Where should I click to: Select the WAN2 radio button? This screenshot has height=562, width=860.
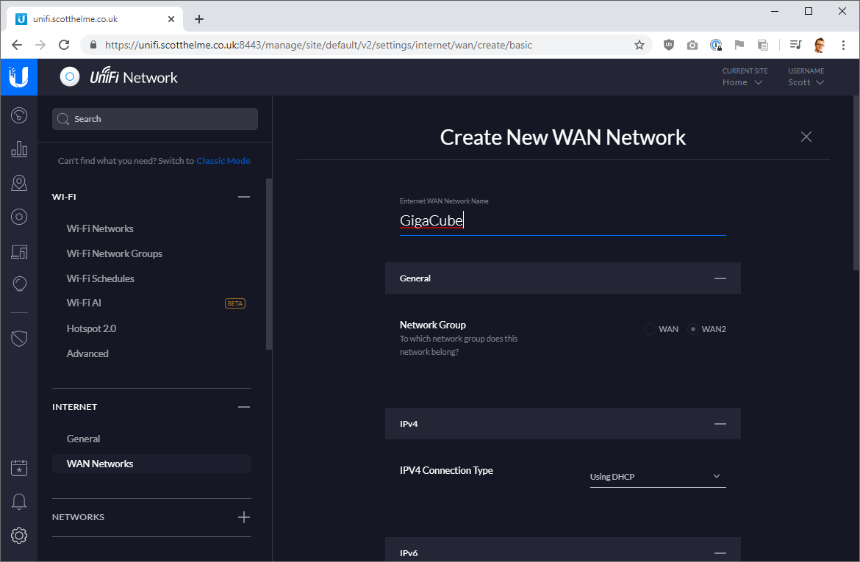pyautogui.click(x=692, y=329)
